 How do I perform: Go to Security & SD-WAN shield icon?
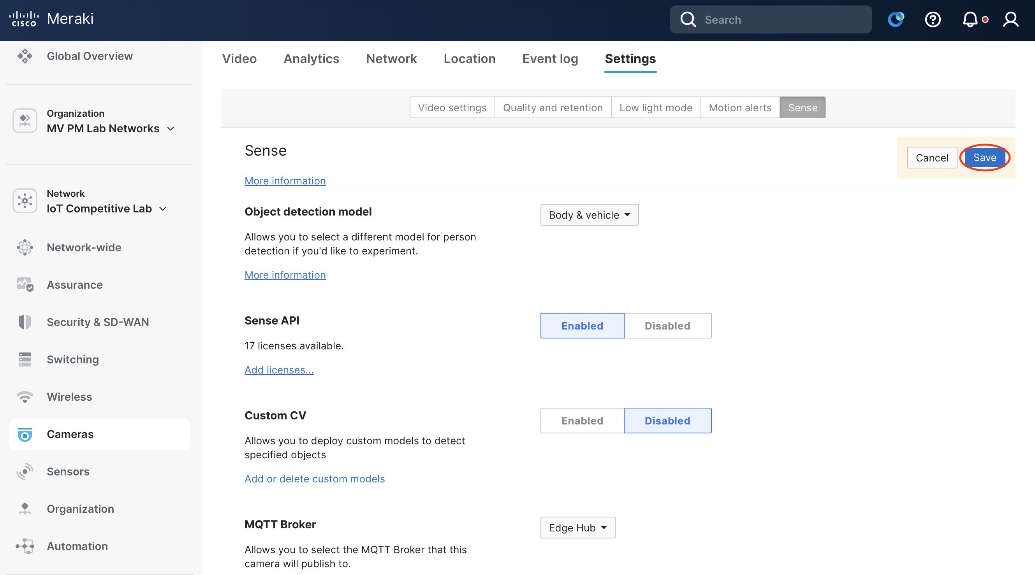(25, 322)
